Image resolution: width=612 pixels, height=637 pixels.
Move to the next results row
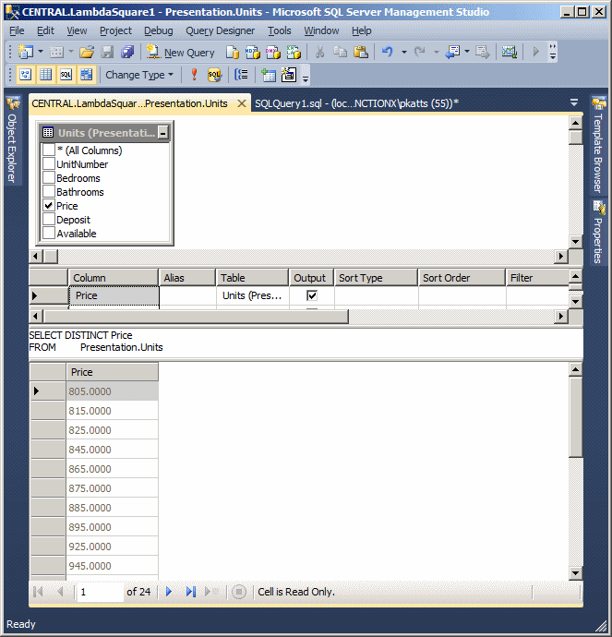(x=169, y=592)
